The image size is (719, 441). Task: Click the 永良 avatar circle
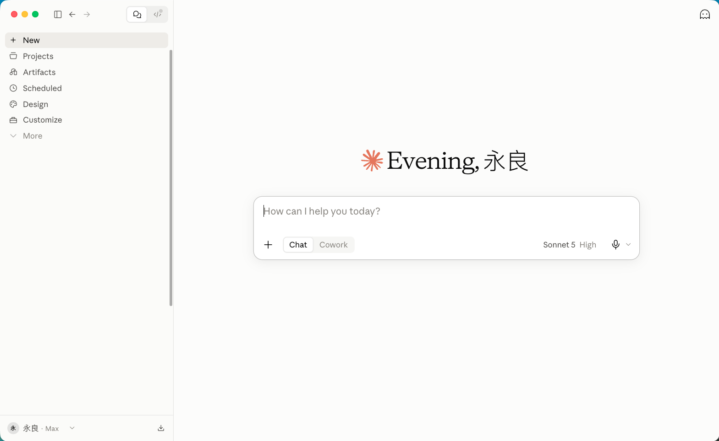[13, 428]
